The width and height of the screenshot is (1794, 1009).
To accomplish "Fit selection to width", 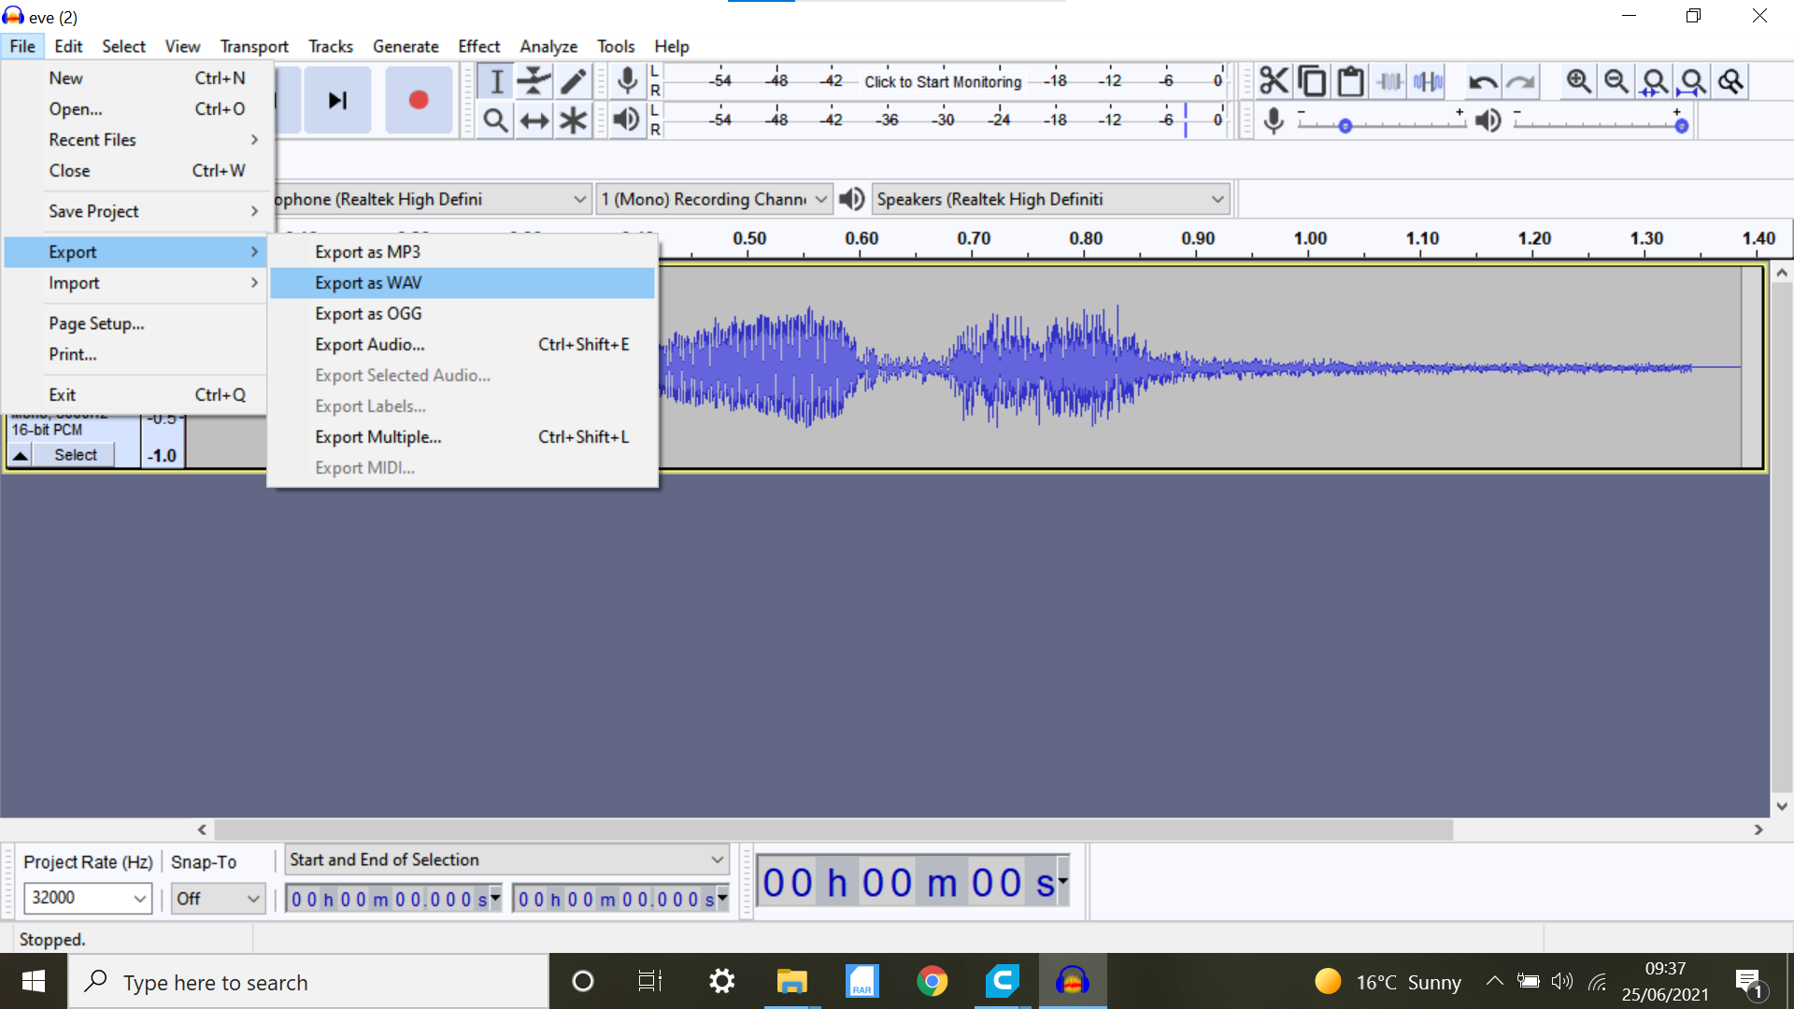I will pyautogui.click(x=1655, y=81).
